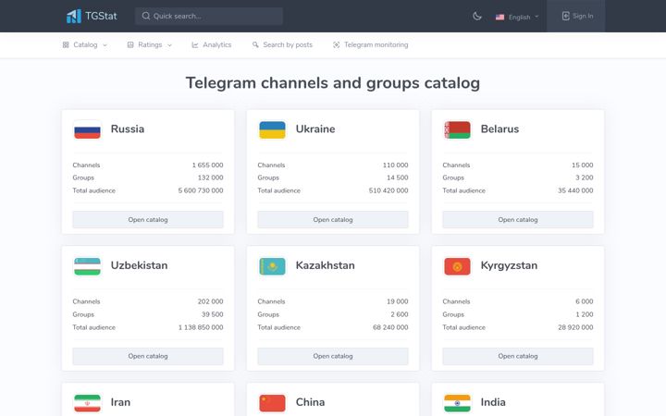The width and height of the screenshot is (666, 416).
Task: Open catalog for Belarus
Action: coord(518,219)
